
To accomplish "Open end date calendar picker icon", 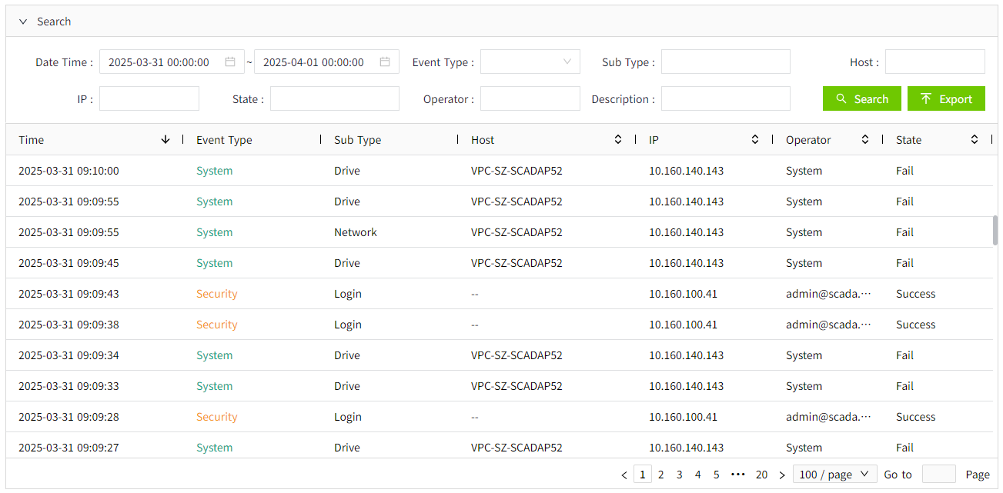I will 385,62.
